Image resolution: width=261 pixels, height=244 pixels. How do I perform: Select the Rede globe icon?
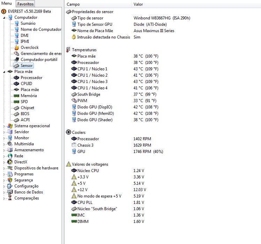click(x=10, y=156)
